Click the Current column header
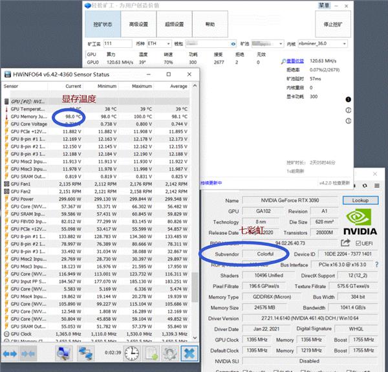 pyautogui.click(x=73, y=86)
